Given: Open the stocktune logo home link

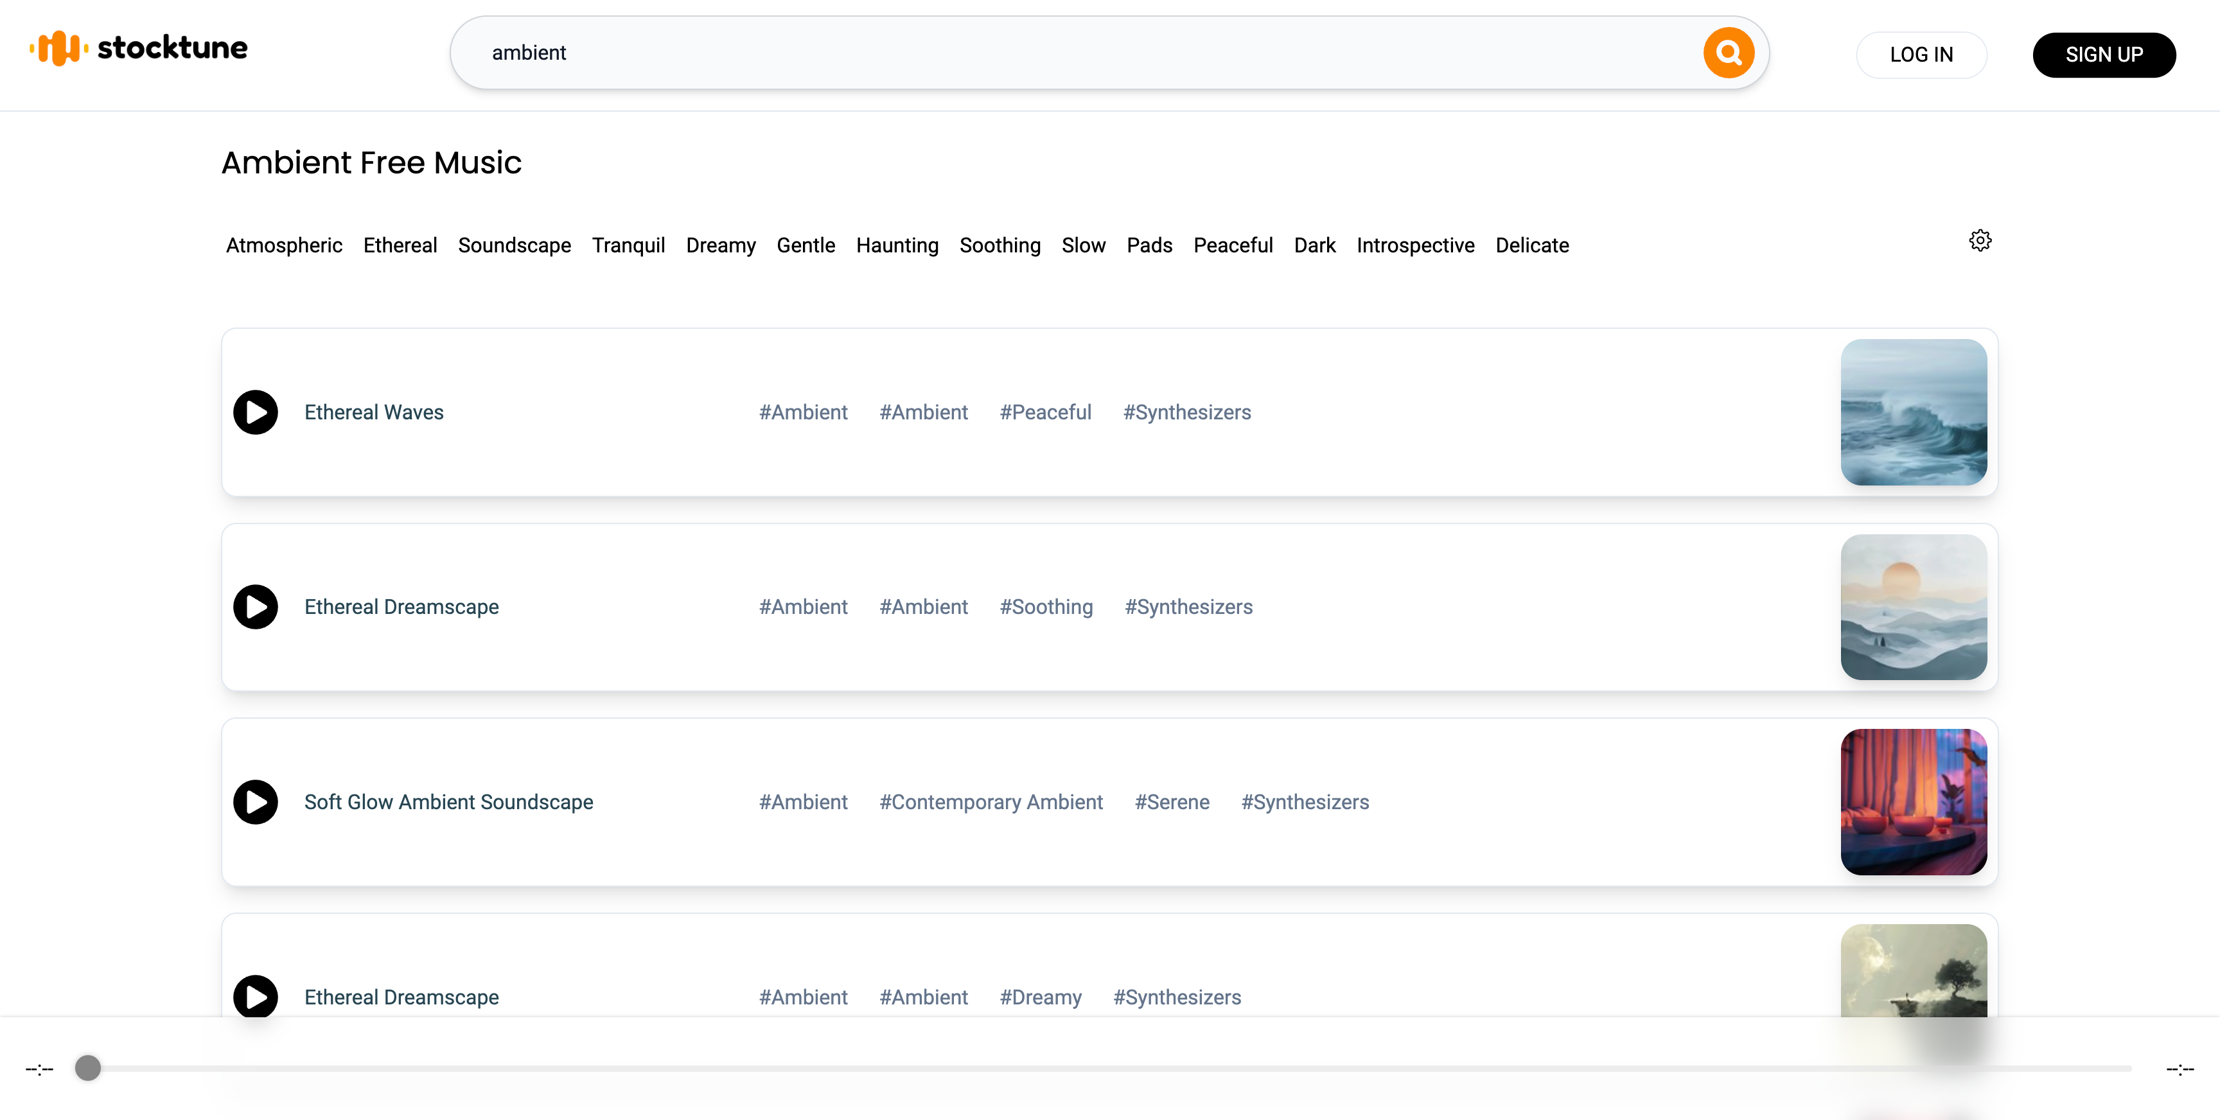Looking at the screenshot, I should tap(139, 48).
